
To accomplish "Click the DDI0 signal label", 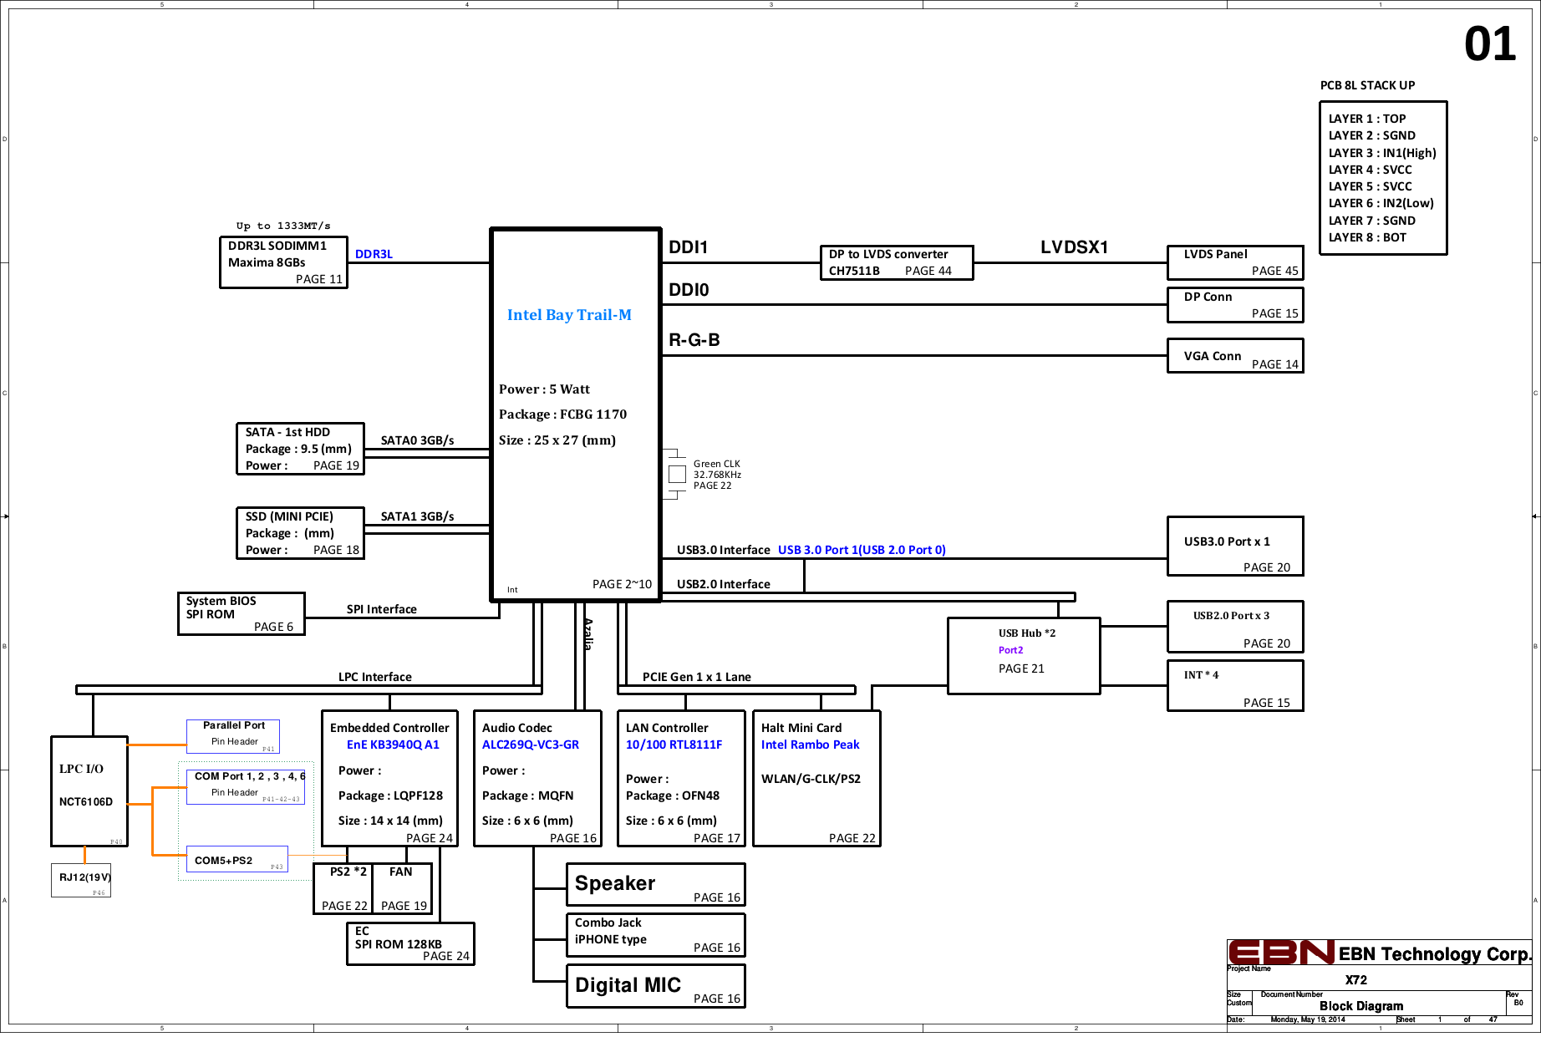I will [x=689, y=290].
